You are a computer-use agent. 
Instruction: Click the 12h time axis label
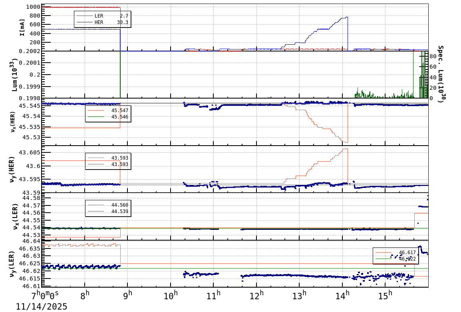point(257,295)
